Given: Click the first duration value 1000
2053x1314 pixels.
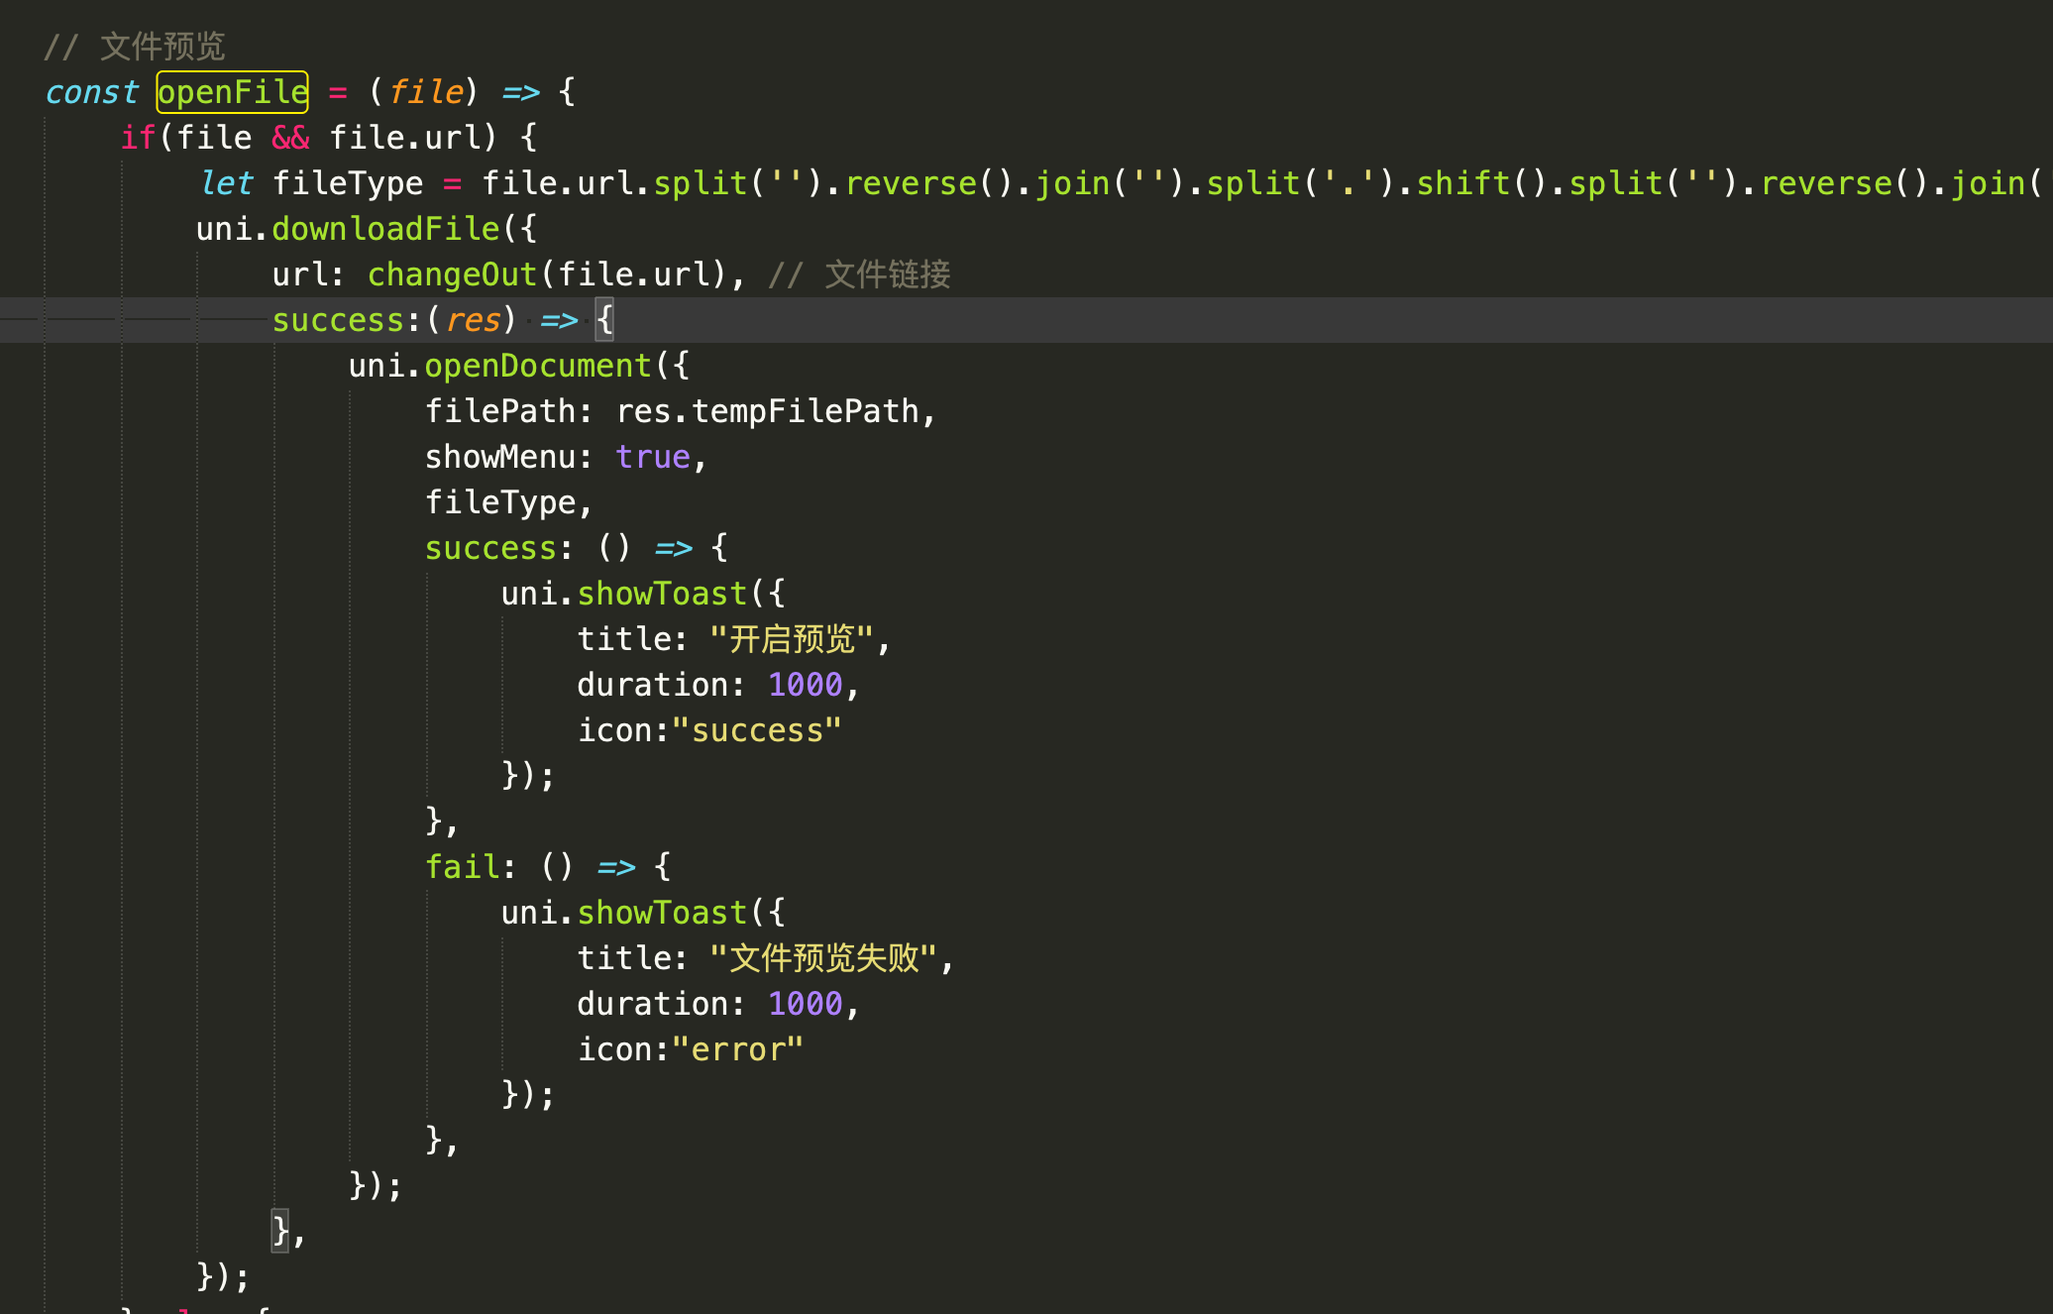Looking at the screenshot, I should coord(805,685).
